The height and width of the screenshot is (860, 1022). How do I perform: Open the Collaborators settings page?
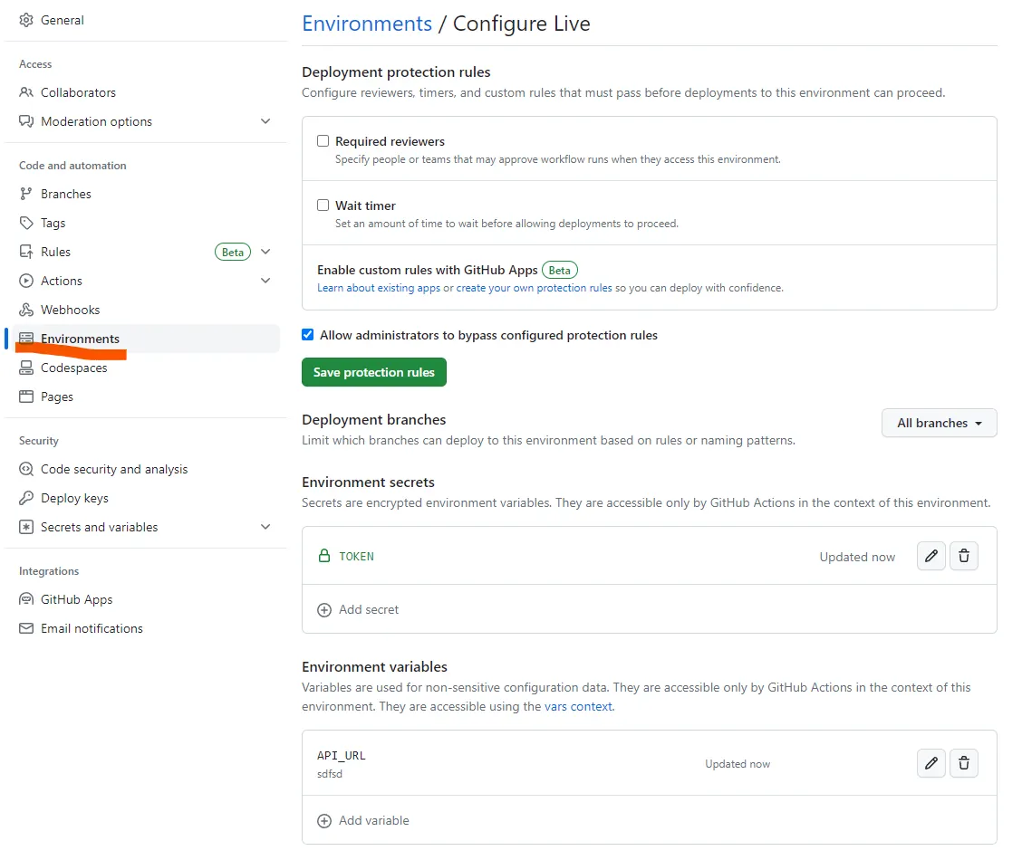(x=78, y=92)
